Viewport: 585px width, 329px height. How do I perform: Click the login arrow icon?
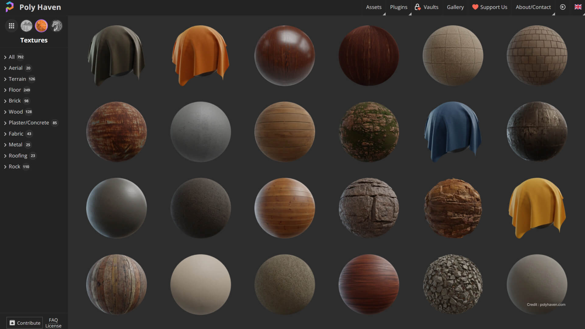(562, 7)
